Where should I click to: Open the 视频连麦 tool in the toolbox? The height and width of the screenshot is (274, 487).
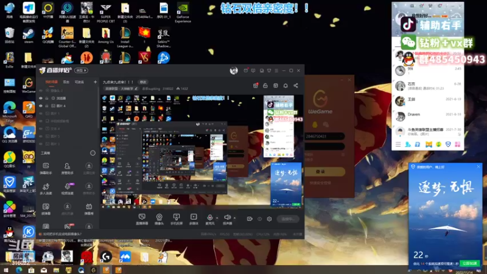(x=67, y=189)
